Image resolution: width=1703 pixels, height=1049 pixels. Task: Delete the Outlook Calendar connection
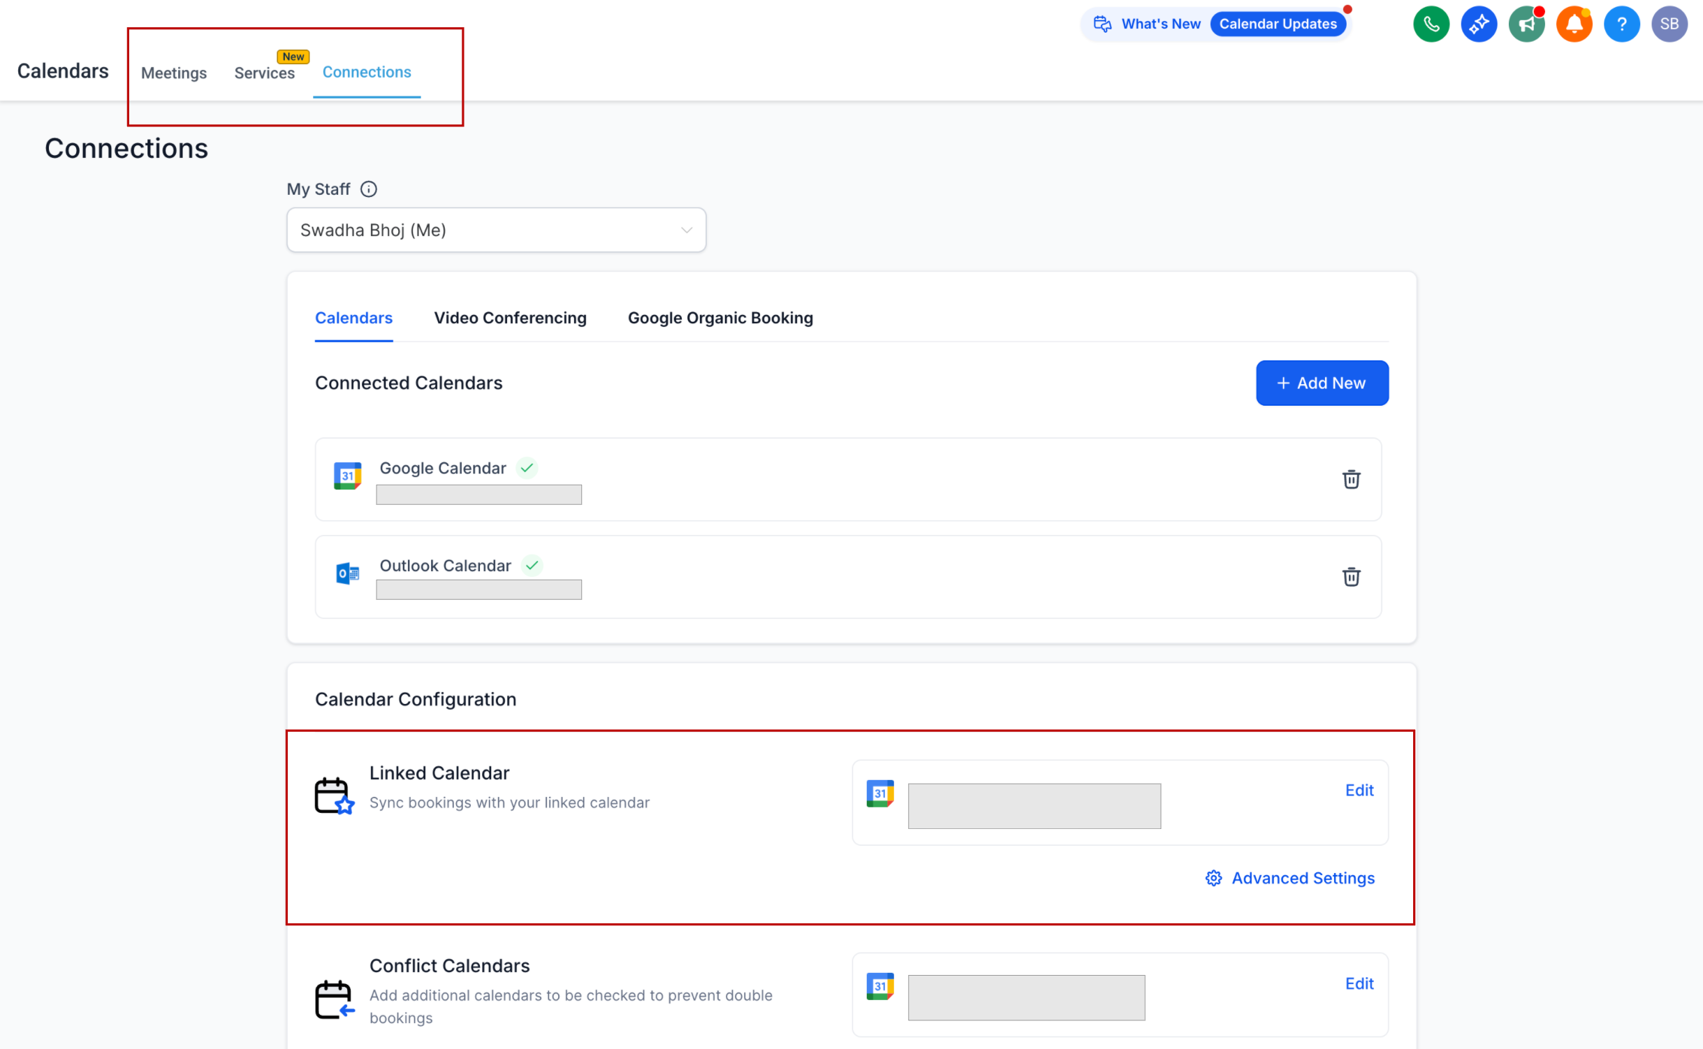pyautogui.click(x=1350, y=577)
